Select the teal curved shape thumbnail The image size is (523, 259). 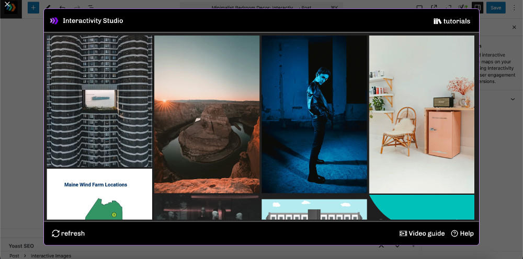click(422, 207)
